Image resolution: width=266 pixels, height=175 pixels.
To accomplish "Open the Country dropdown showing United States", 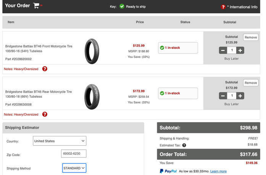I will coord(60,141).
